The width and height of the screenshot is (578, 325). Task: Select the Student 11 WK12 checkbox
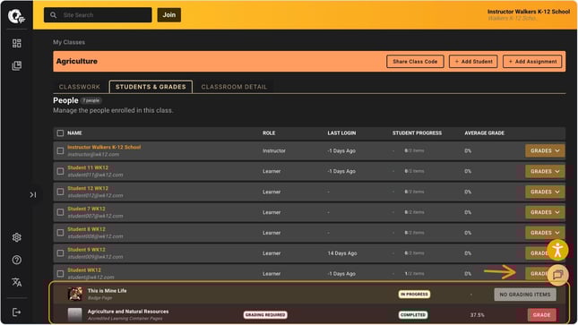pos(60,171)
